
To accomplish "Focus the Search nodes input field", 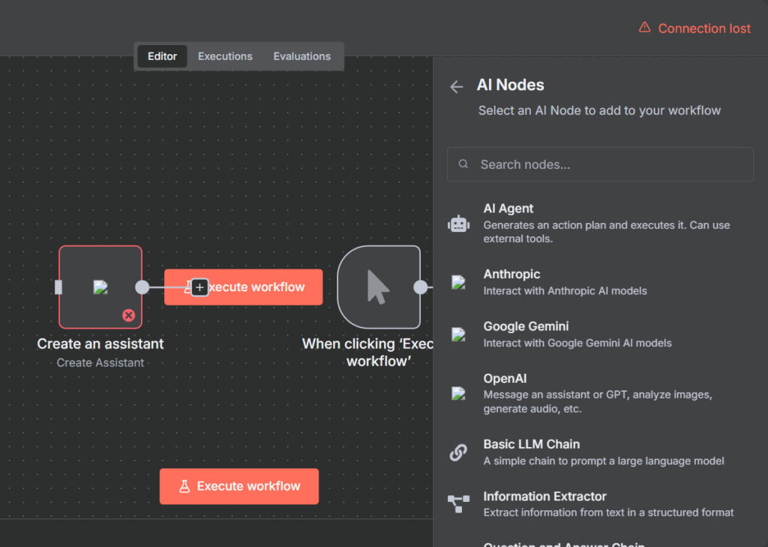I will [x=600, y=164].
